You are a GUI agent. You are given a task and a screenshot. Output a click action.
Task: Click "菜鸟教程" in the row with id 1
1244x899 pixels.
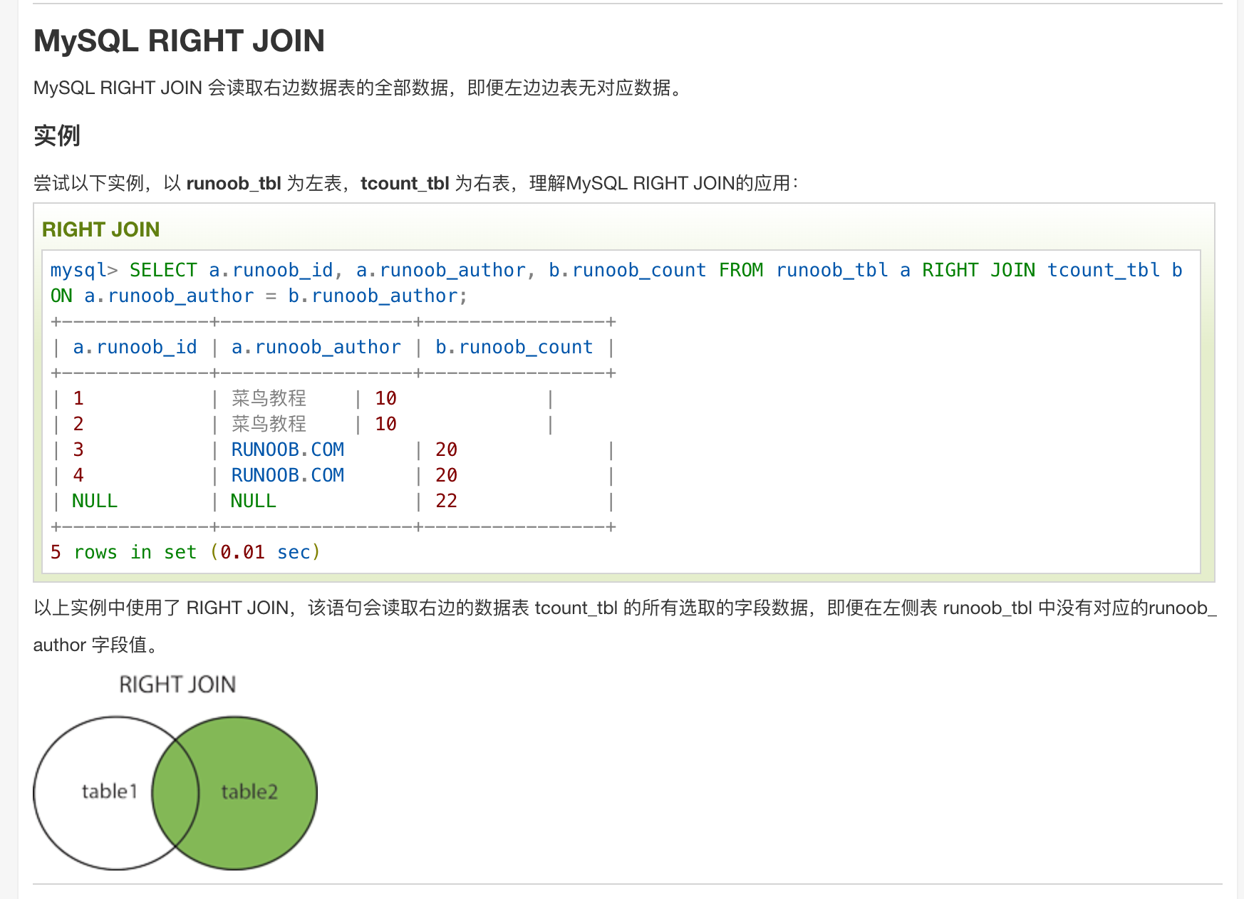pyautogui.click(x=269, y=399)
